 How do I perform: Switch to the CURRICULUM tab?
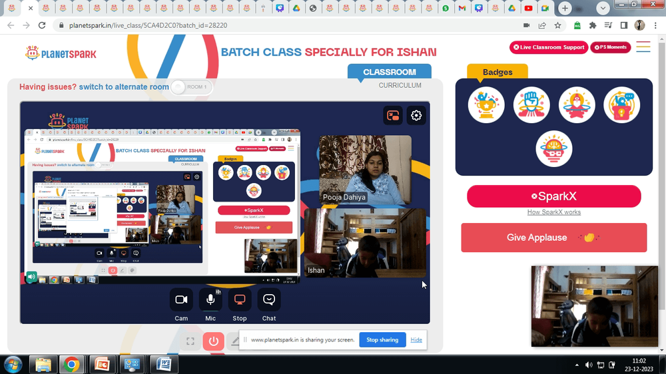400,85
